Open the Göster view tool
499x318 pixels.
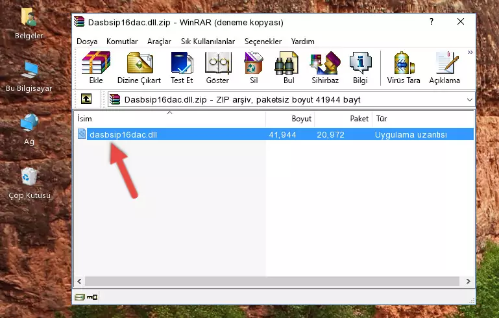(217, 67)
